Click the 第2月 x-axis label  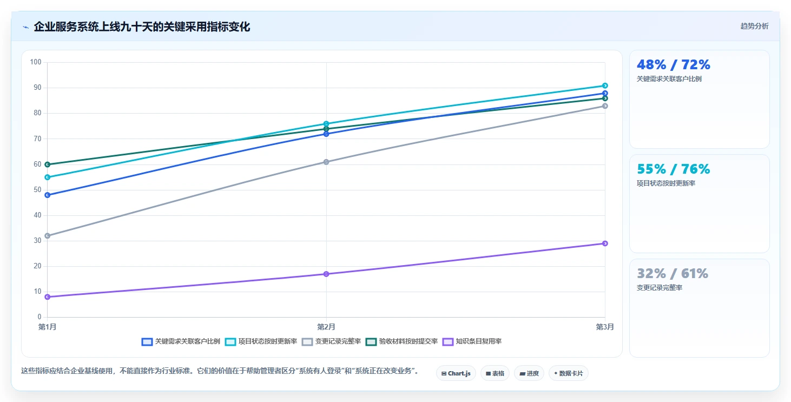(326, 327)
